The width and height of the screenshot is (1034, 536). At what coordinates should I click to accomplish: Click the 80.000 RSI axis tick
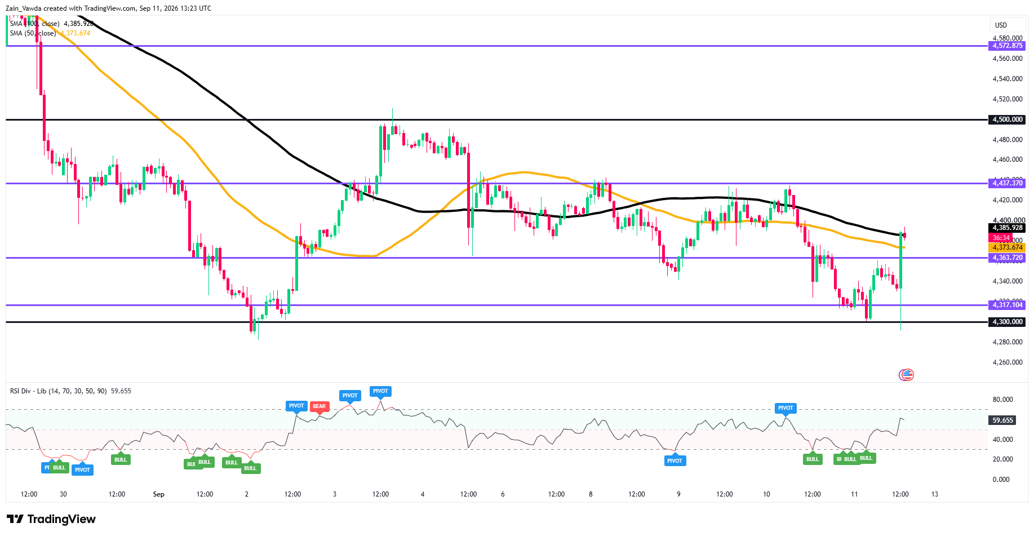coord(1002,400)
